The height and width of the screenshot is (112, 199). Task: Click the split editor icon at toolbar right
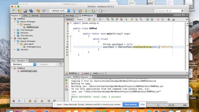pos(187,19)
